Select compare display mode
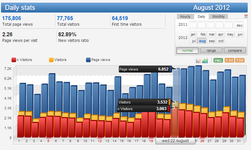 [x=235, y=50]
